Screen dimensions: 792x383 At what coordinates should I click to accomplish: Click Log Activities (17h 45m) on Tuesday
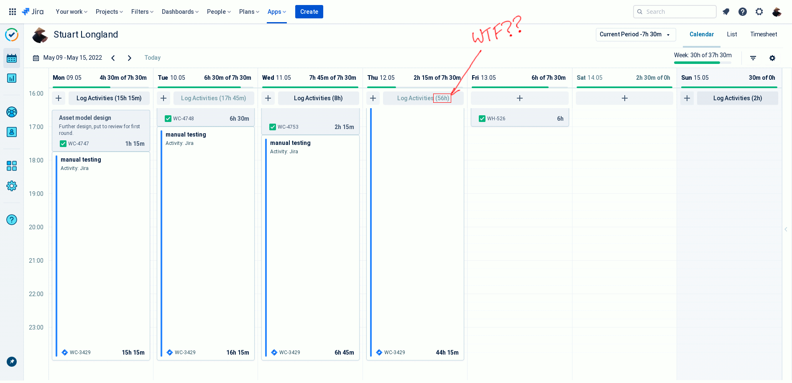coord(214,98)
